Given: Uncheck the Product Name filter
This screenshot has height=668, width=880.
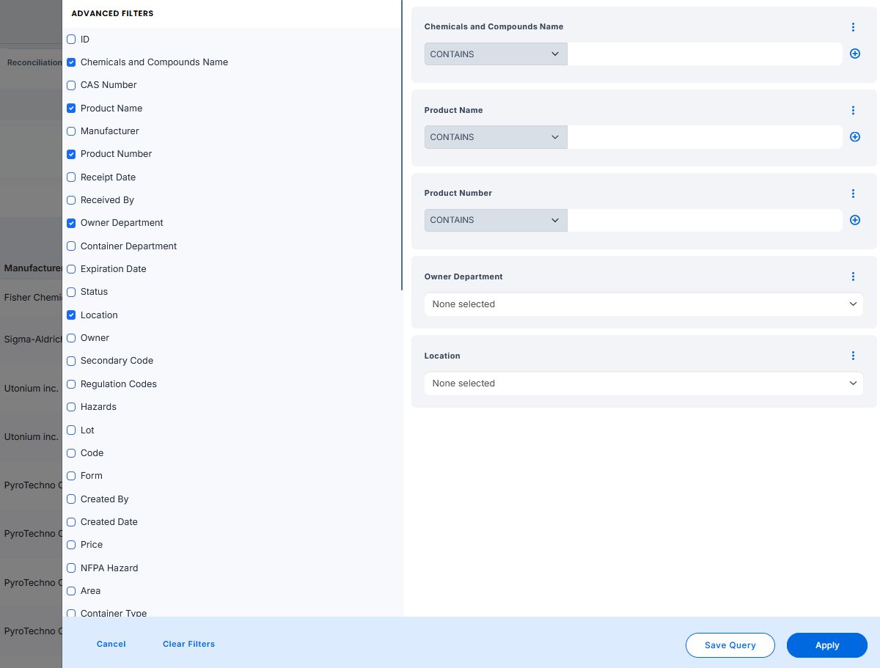Looking at the screenshot, I should point(71,109).
